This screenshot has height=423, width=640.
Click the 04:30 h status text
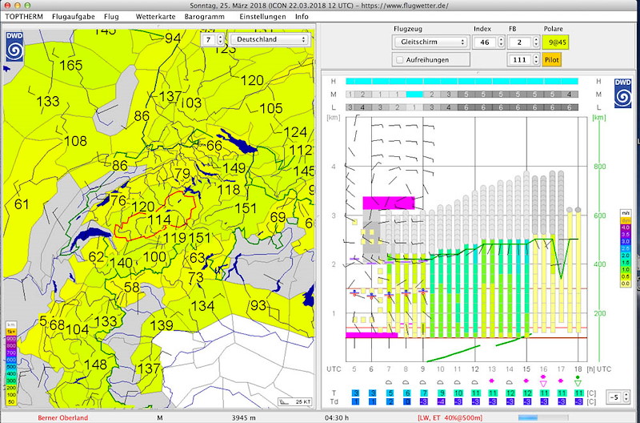336,417
